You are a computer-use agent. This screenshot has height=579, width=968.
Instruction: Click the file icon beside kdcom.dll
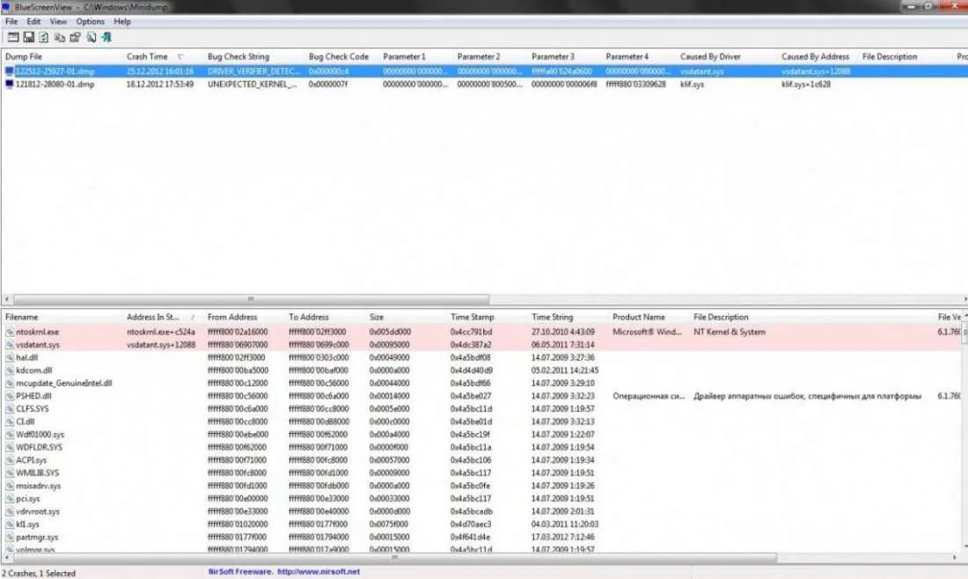point(10,371)
